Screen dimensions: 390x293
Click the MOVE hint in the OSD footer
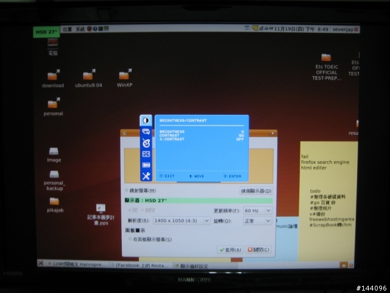tap(196, 176)
